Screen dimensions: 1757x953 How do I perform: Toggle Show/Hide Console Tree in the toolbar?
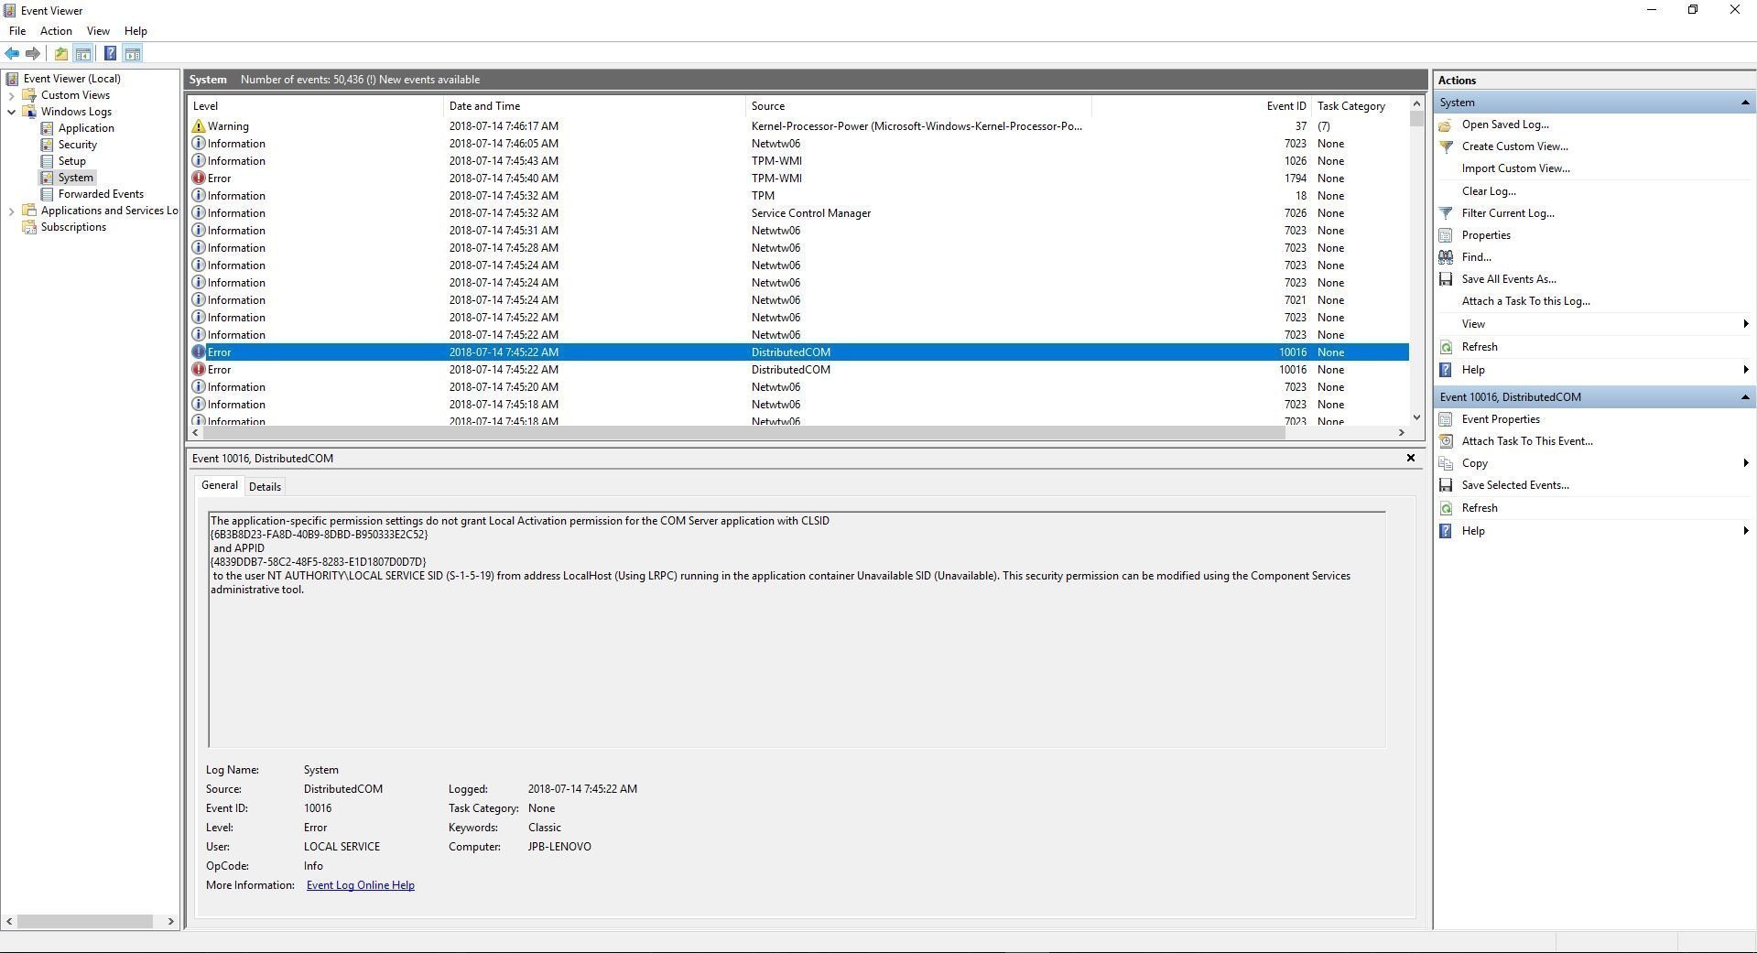(83, 53)
